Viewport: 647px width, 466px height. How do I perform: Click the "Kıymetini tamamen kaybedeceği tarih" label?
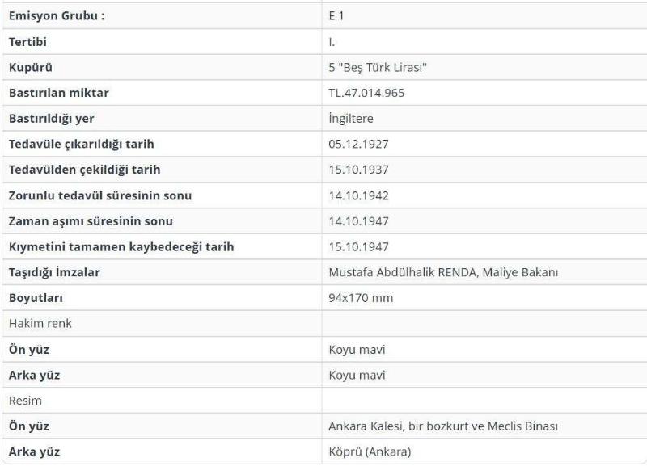coord(121,246)
